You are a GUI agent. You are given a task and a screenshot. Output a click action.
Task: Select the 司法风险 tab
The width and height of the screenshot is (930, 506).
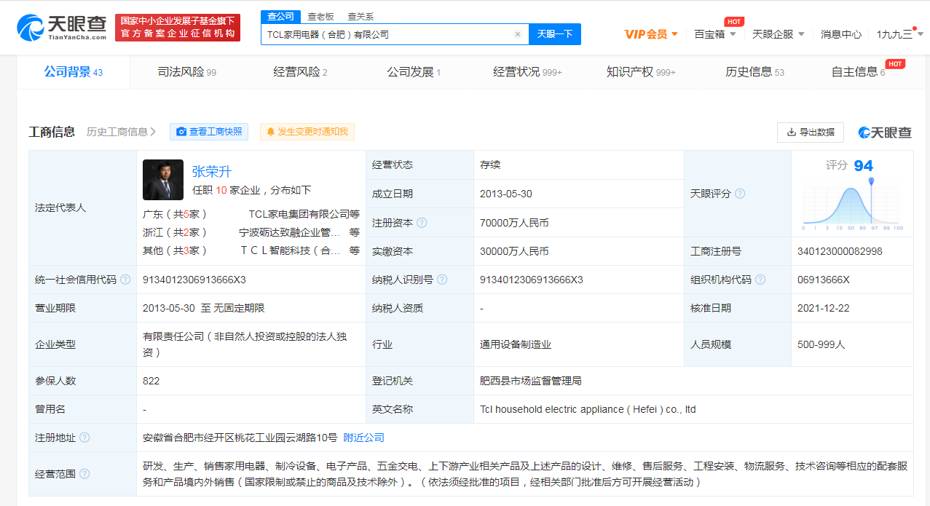click(x=186, y=71)
